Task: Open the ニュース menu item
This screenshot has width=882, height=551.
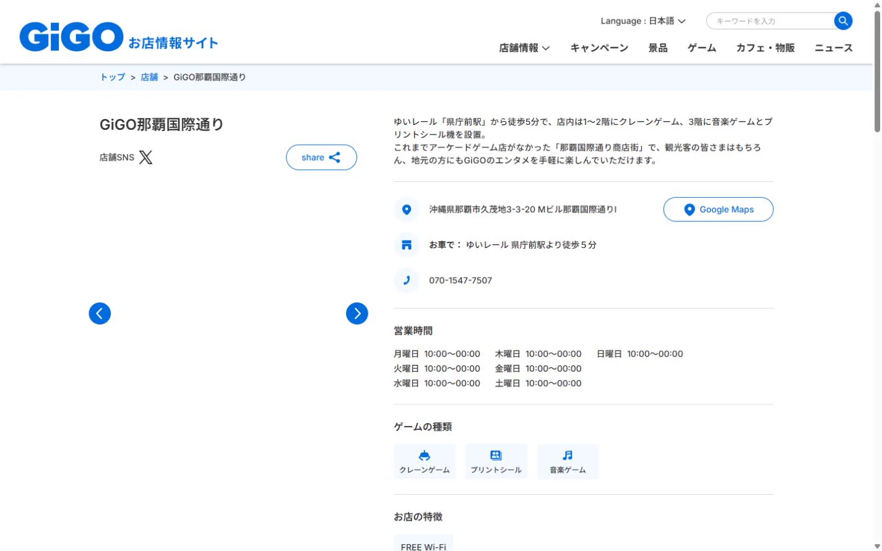Action: coord(834,48)
